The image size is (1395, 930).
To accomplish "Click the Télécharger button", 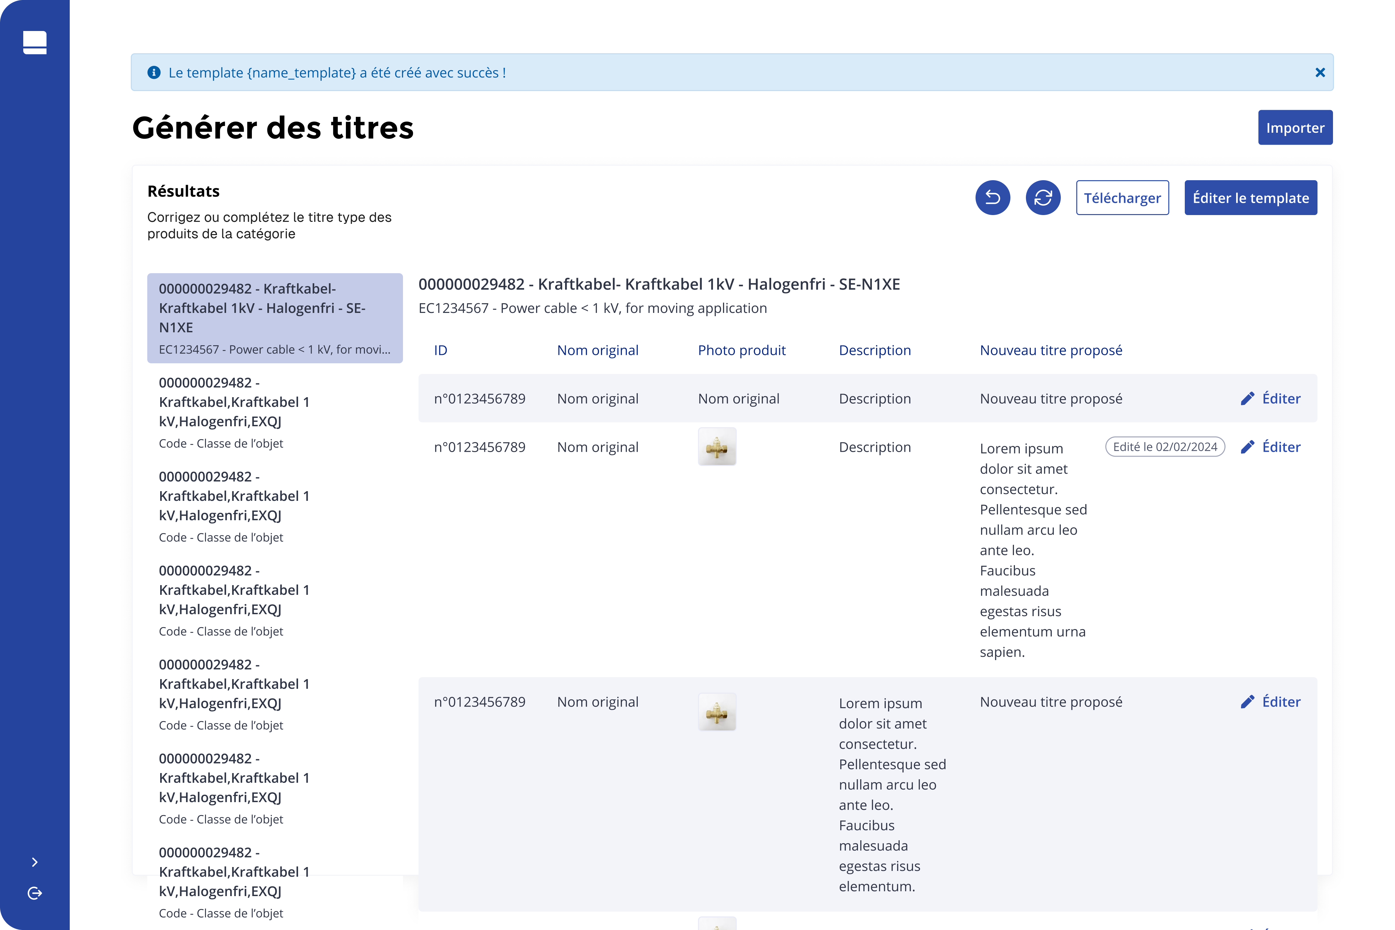I will click(x=1122, y=198).
